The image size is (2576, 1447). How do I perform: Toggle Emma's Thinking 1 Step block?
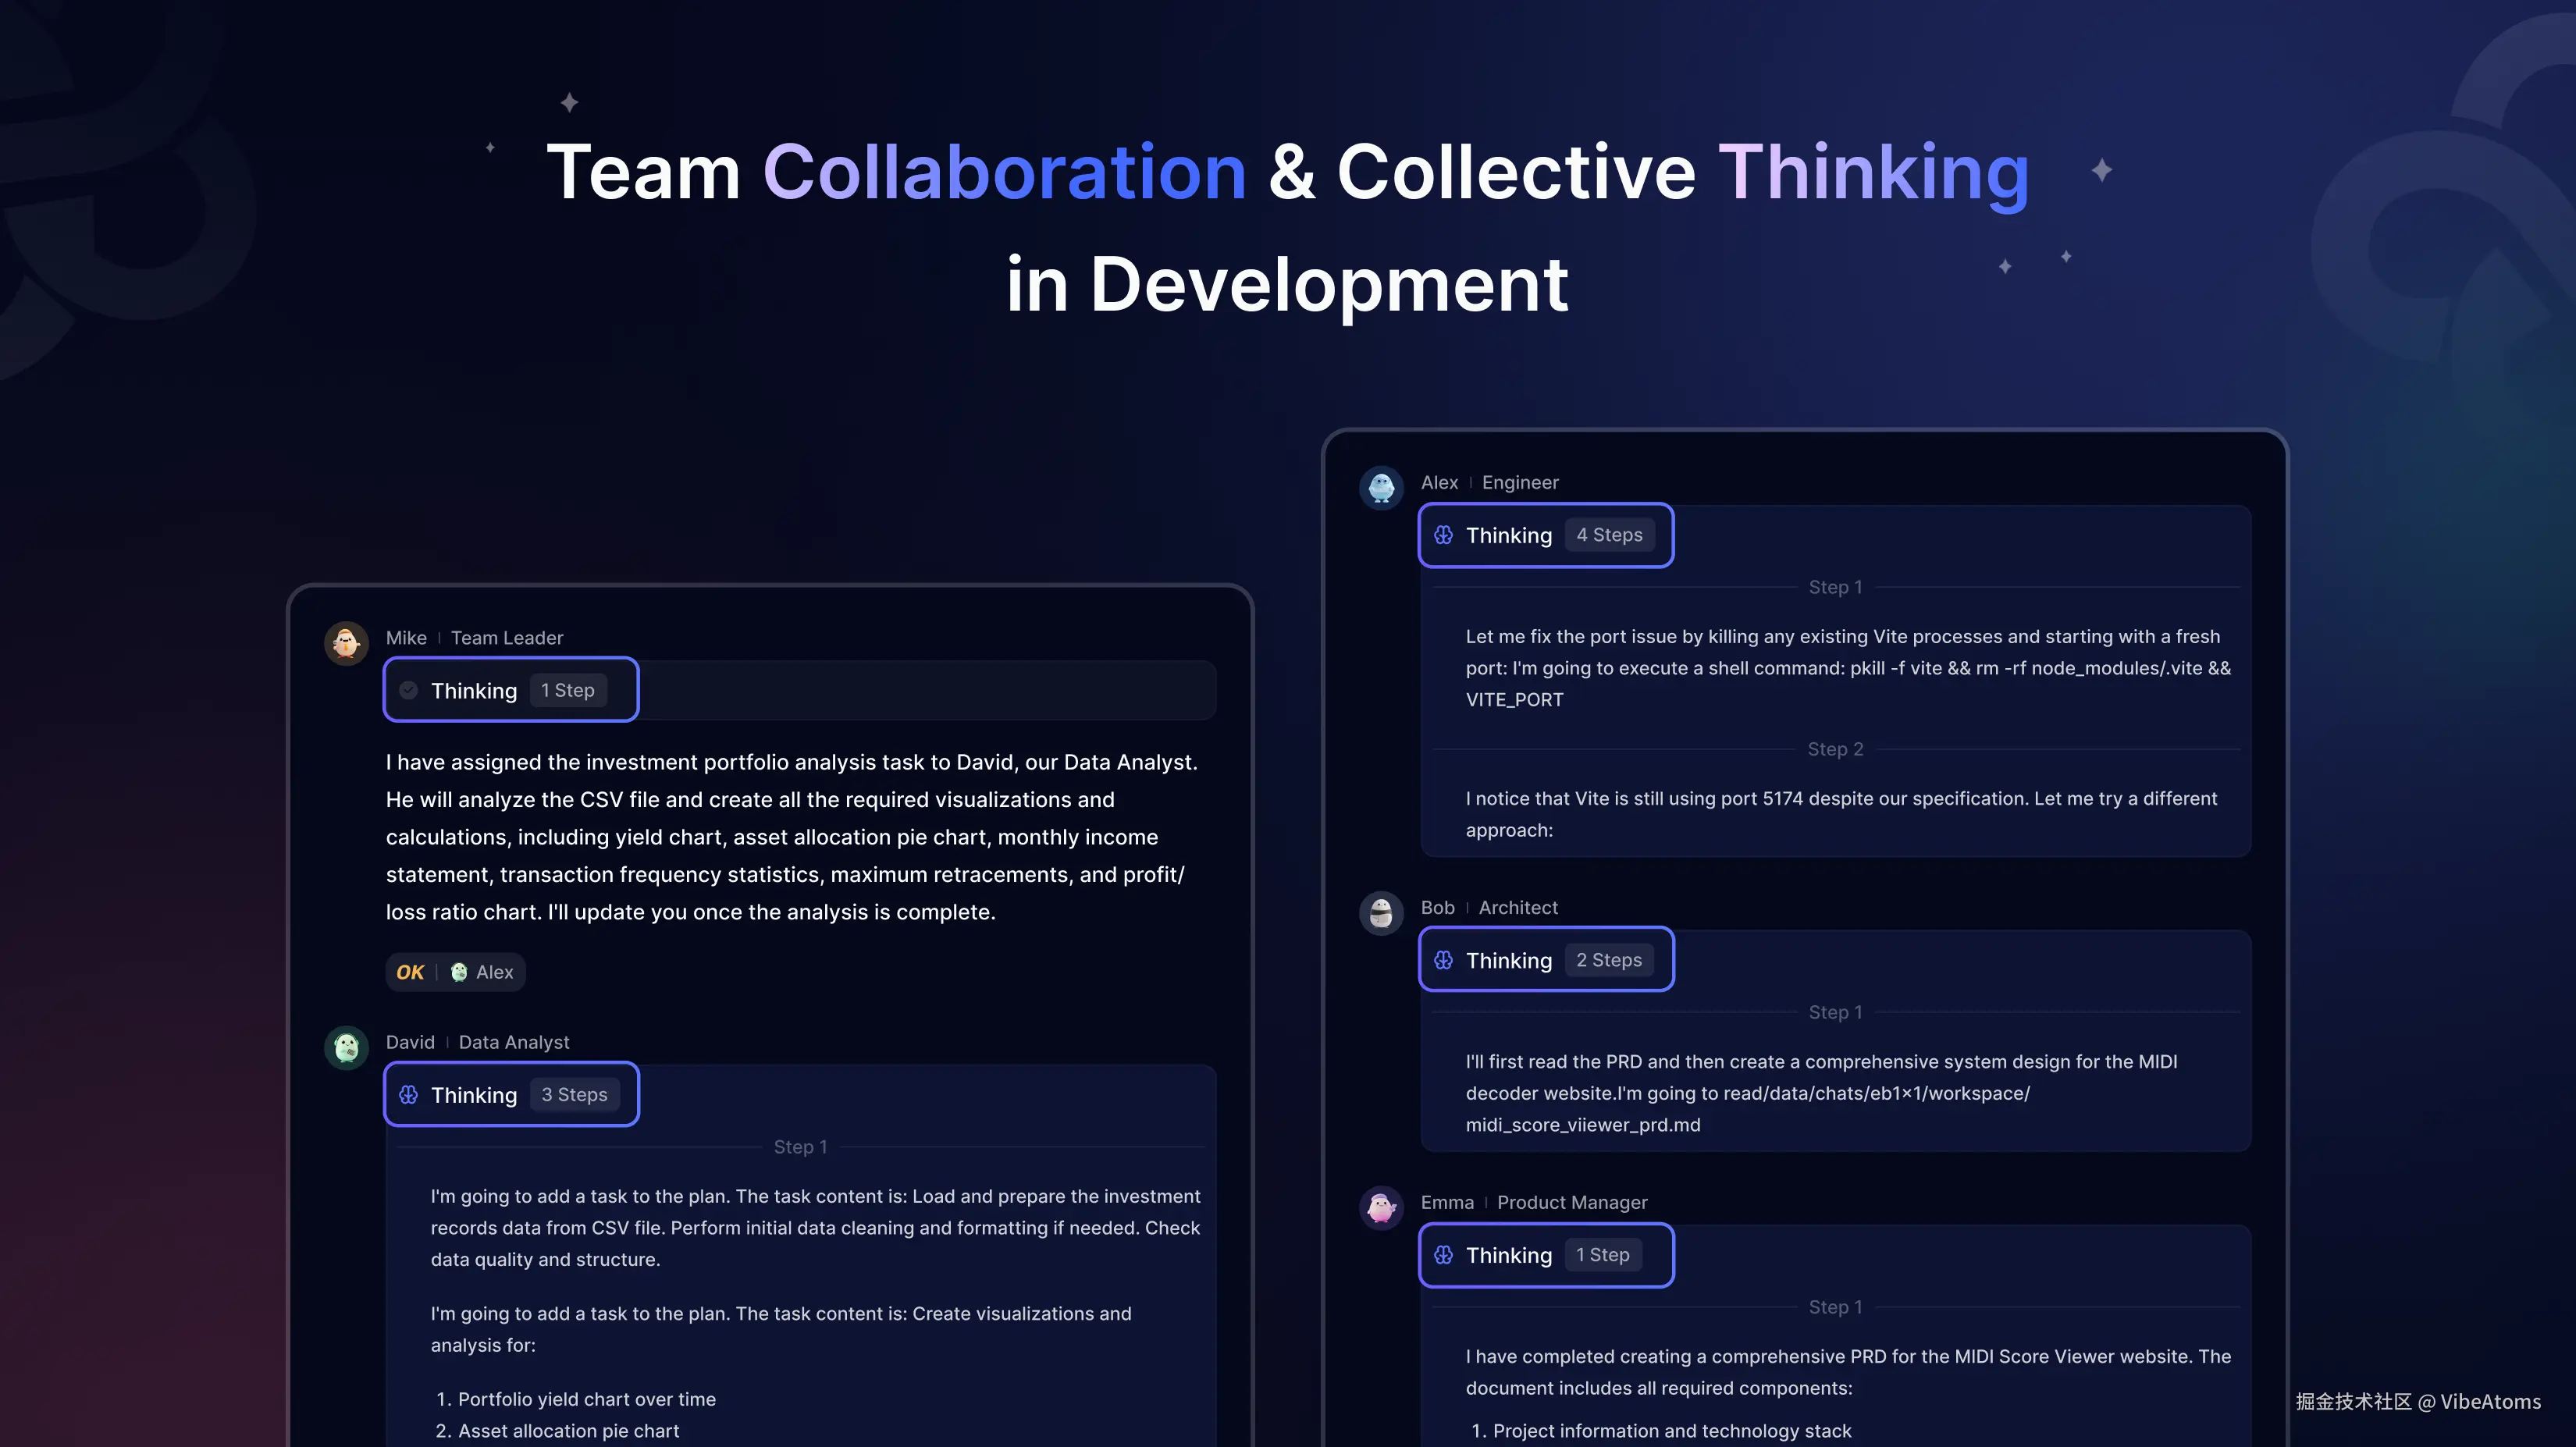[x=1508, y=1255]
